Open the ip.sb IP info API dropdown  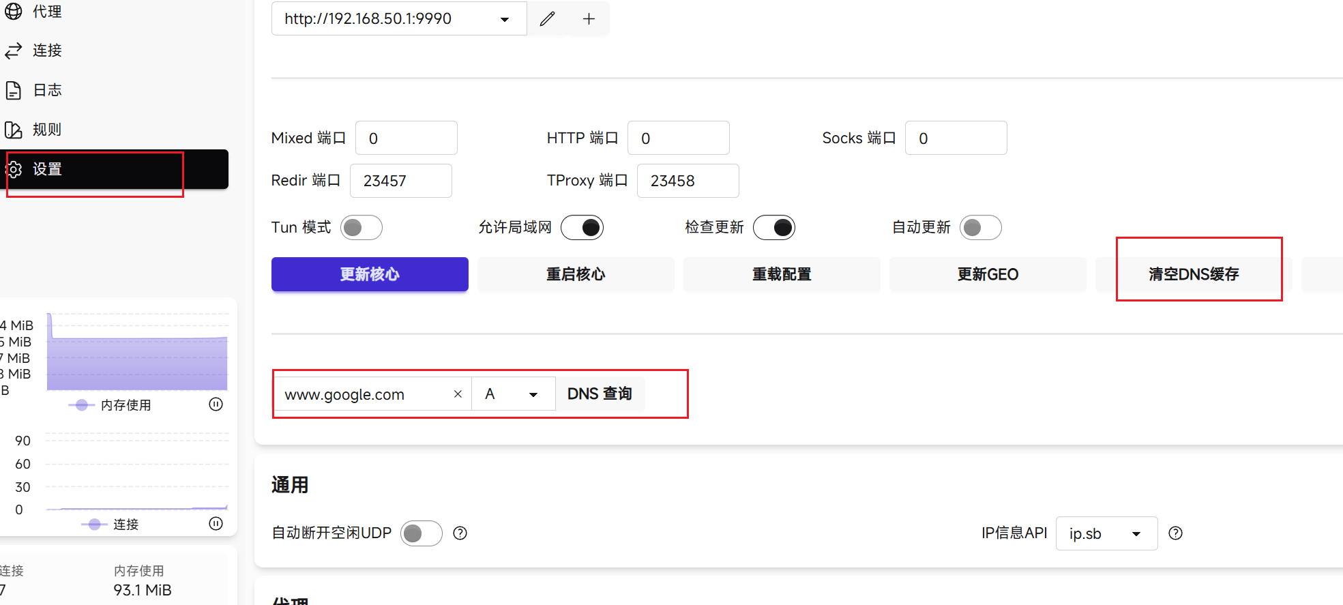1106,533
